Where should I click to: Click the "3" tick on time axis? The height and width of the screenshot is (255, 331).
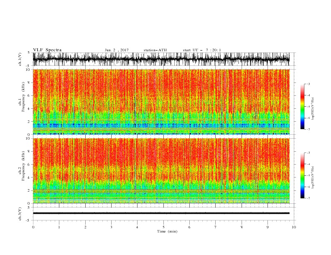pos(111,227)
